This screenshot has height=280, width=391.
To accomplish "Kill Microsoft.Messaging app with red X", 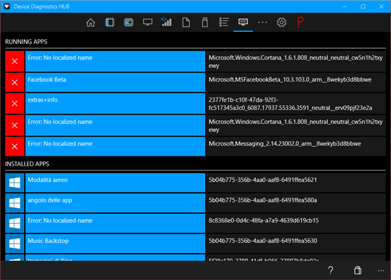I will coord(15,146).
